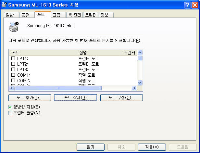Select the COM1: port name text

coord(24,75)
